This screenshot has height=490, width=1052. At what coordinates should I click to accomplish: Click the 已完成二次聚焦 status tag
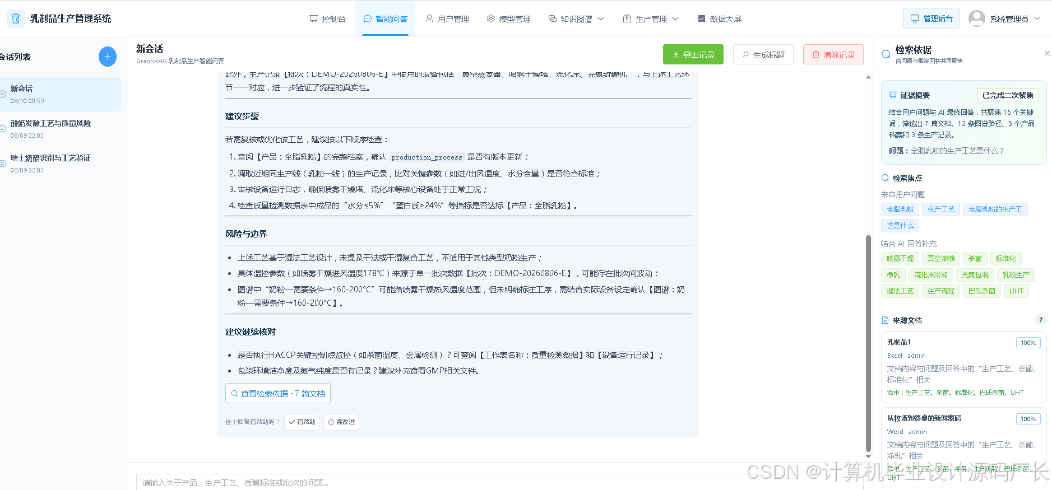tap(1008, 95)
